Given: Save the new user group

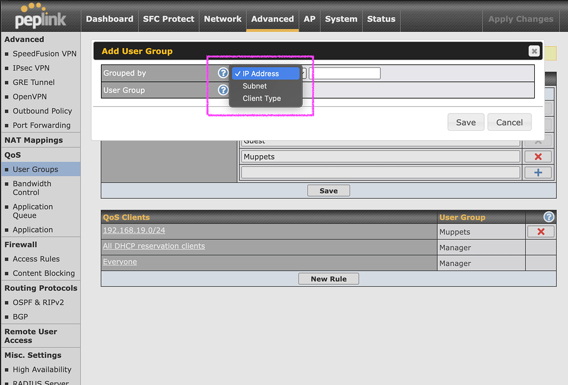Looking at the screenshot, I should (465, 122).
